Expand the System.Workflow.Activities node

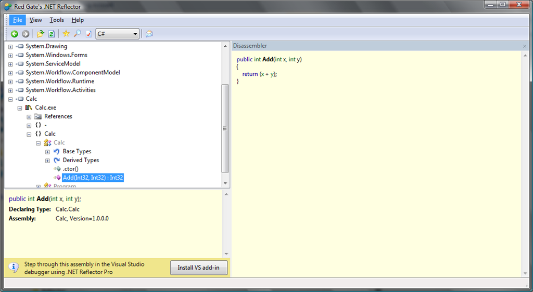10,90
